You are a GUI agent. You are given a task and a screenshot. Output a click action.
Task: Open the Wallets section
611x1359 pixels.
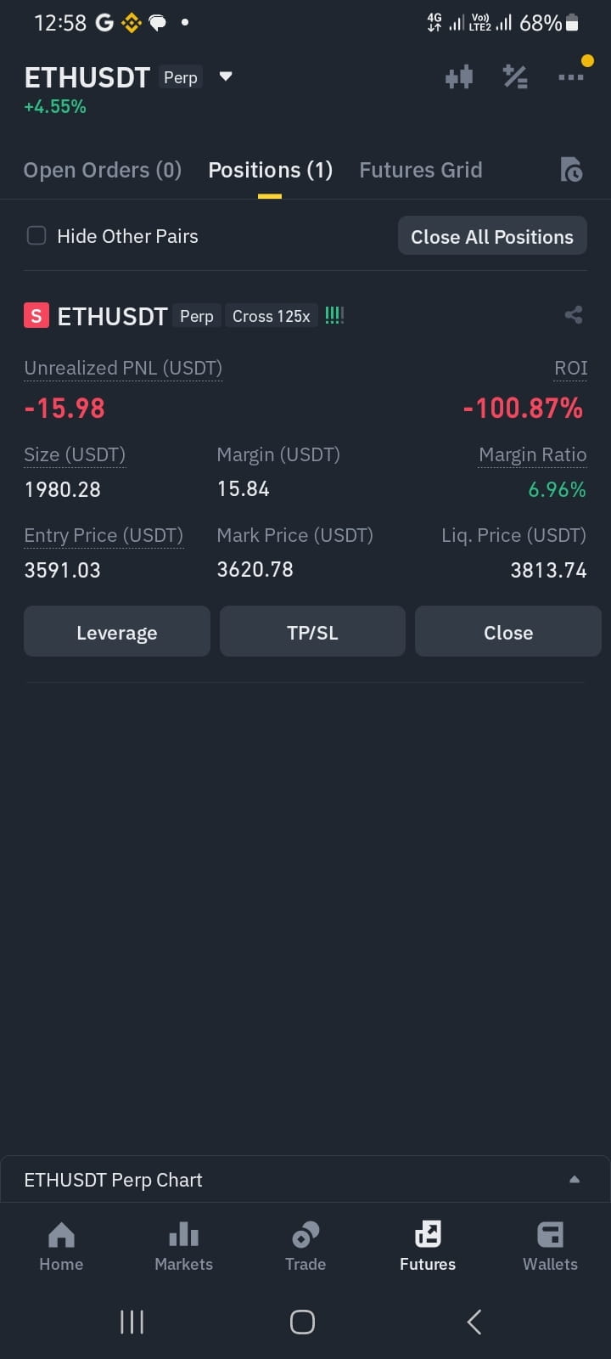(550, 1247)
